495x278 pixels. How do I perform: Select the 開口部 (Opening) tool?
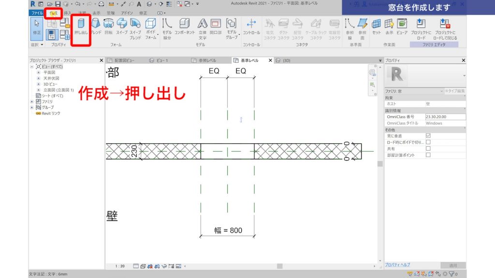point(216,29)
